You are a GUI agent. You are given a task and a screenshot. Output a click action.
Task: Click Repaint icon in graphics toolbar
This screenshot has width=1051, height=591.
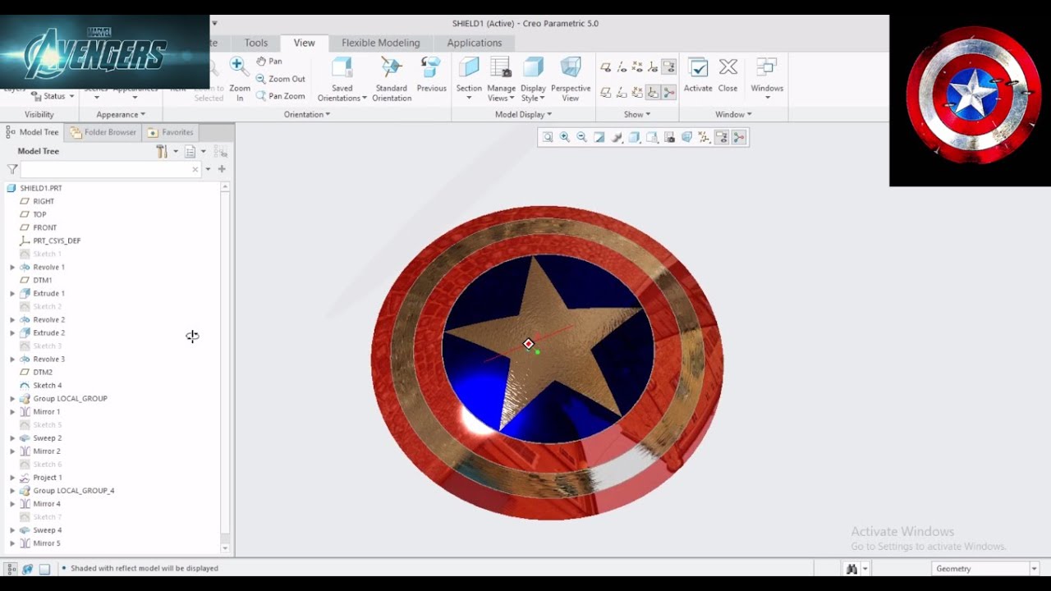click(x=599, y=138)
